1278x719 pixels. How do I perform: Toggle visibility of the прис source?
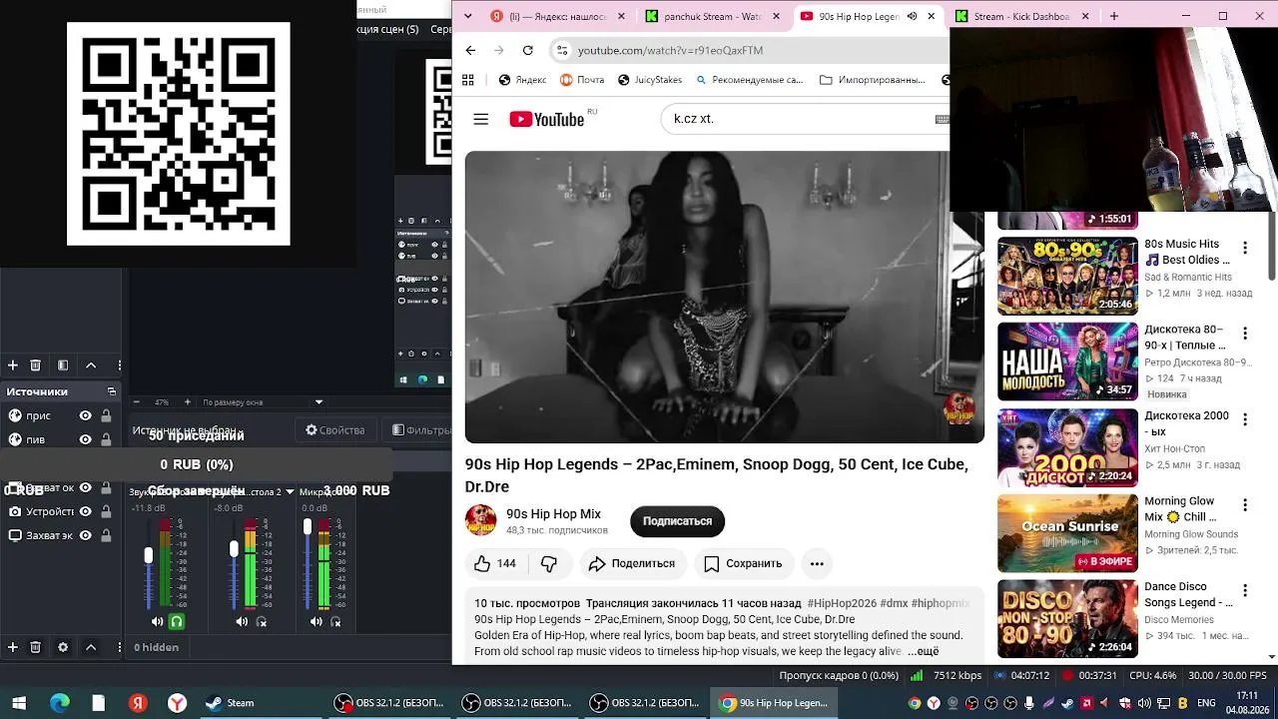pos(86,415)
